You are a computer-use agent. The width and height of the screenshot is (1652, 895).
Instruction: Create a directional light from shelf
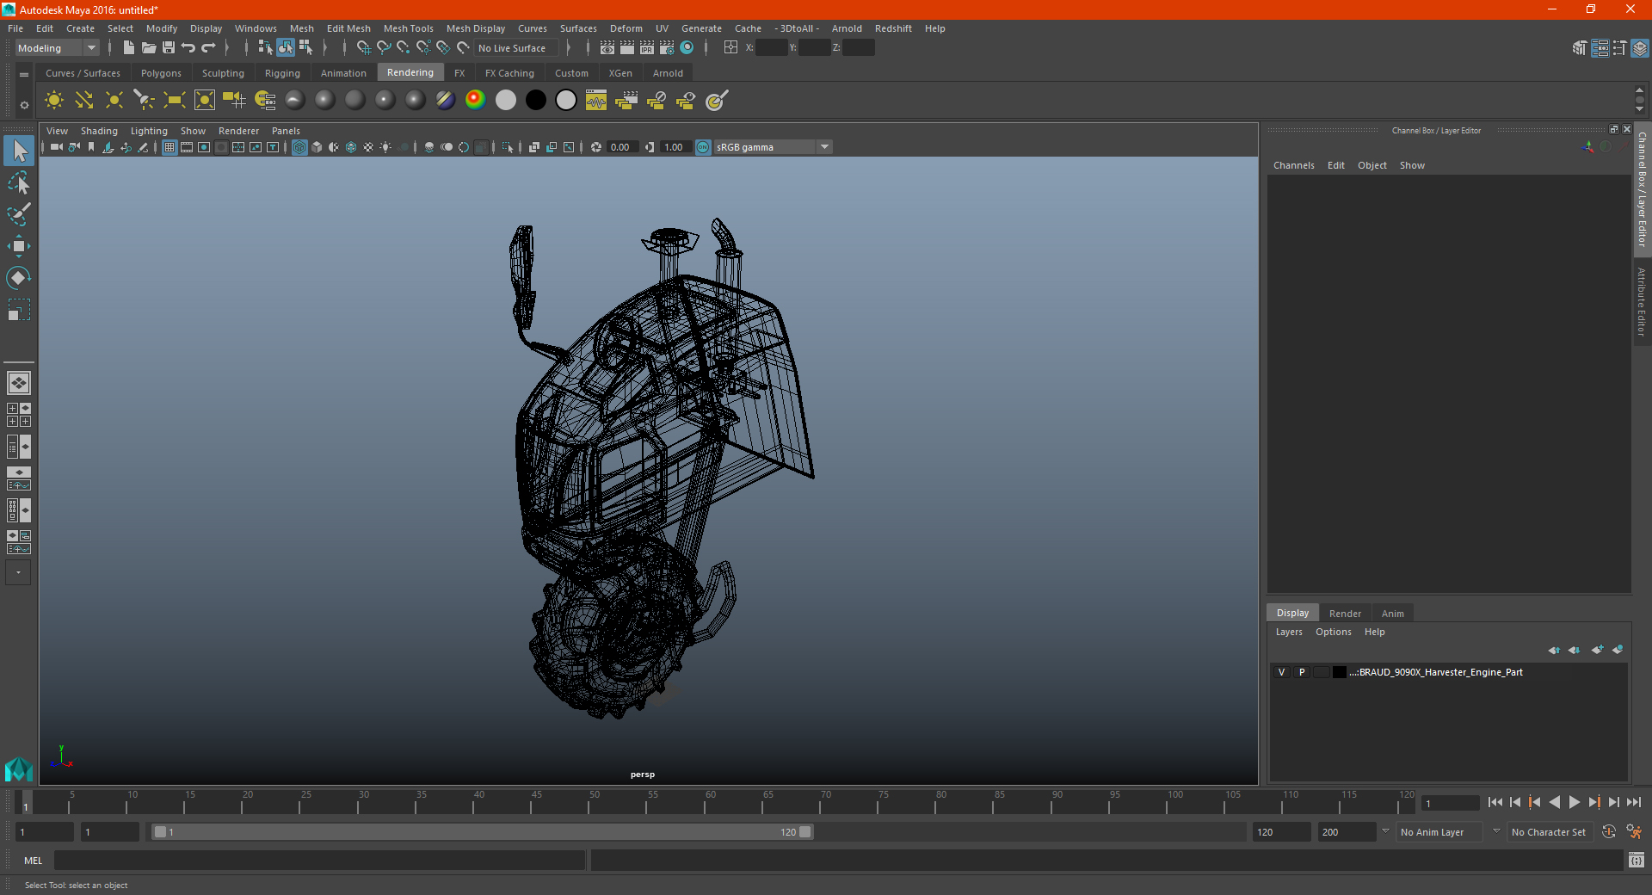[84, 101]
